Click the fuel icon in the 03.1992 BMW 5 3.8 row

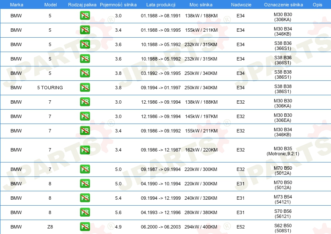click(85, 73)
